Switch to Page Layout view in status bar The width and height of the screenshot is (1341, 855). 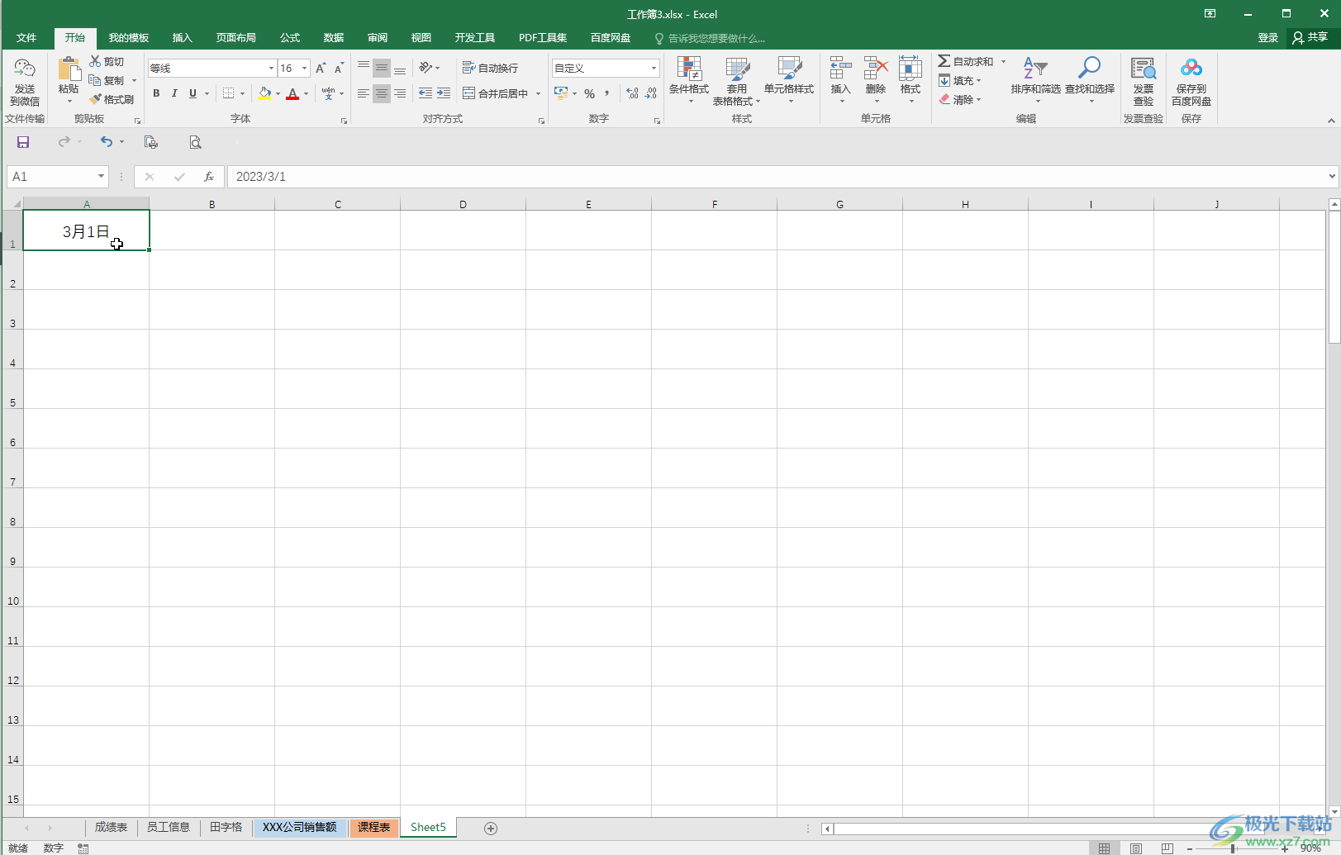(x=1136, y=848)
